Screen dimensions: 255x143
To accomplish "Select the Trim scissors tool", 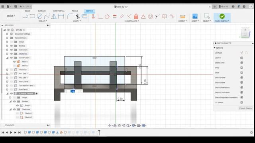I will [x=77, y=16].
